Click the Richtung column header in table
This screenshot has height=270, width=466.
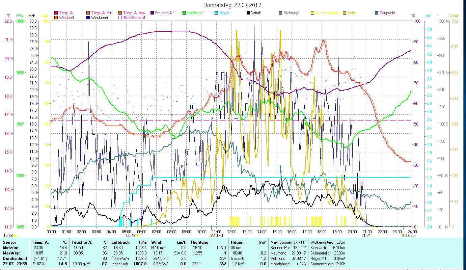pyautogui.click(x=200, y=242)
